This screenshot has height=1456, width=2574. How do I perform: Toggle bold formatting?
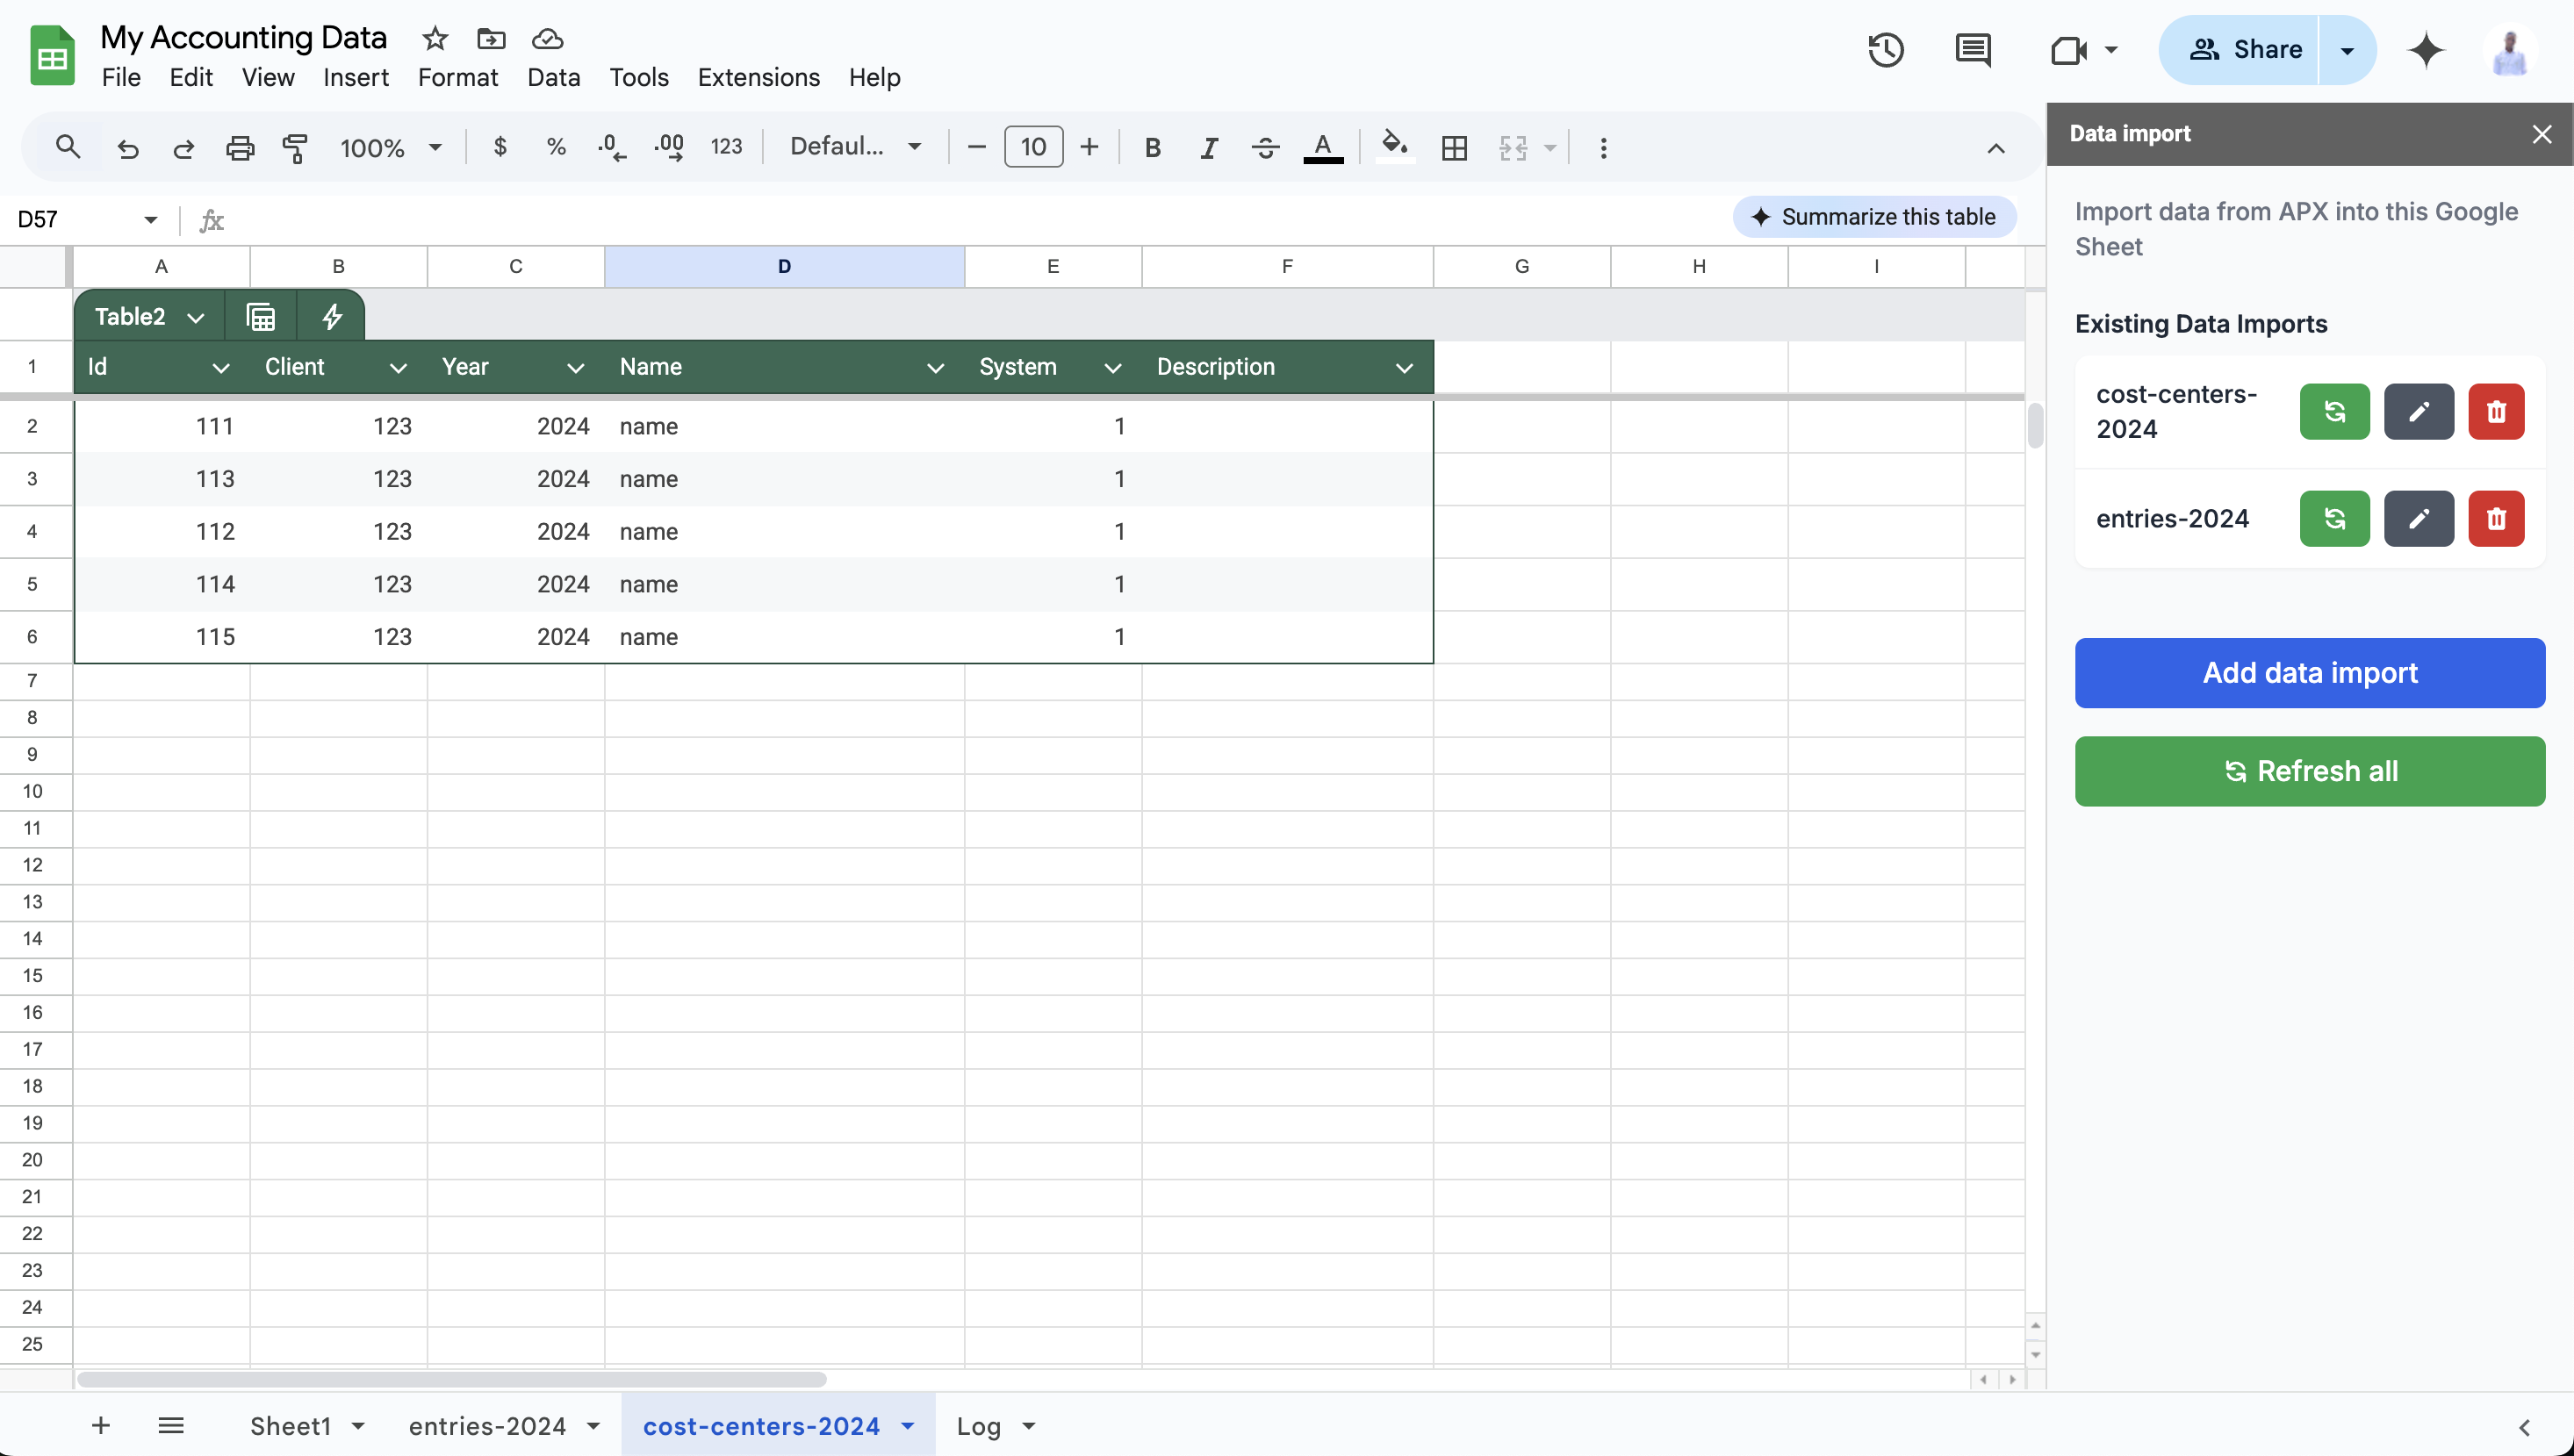[x=1152, y=147]
